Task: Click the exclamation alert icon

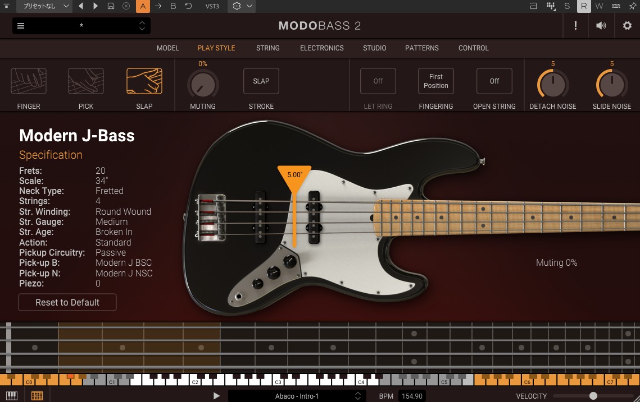Action: pyautogui.click(x=575, y=26)
